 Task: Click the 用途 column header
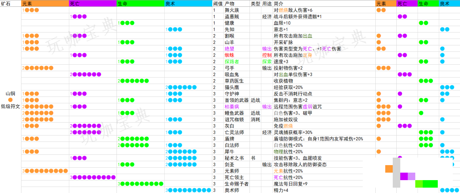point(267,4)
